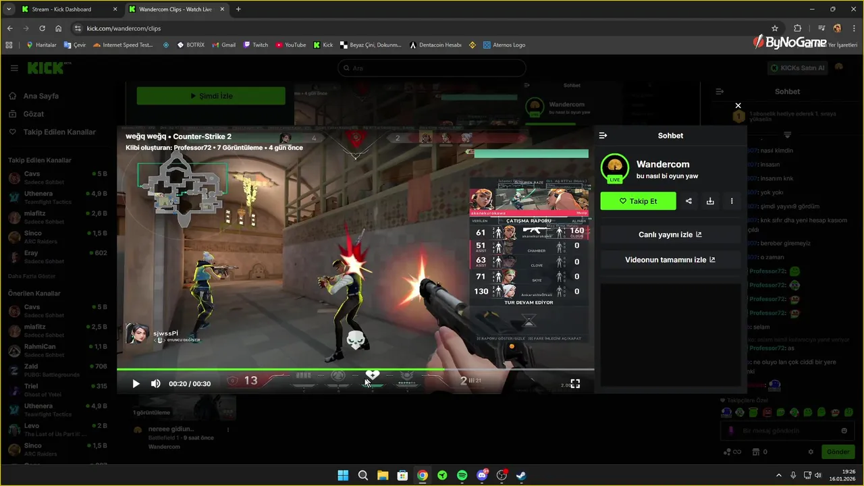The width and height of the screenshot is (864, 486).
Task: Open the browser extensions puzzle icon
Action: 798,28
